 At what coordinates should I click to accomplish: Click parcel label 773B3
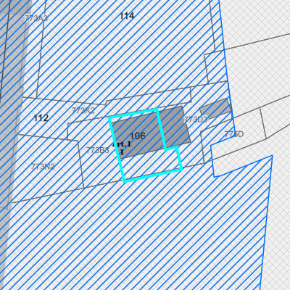click(x=98, y=150)
